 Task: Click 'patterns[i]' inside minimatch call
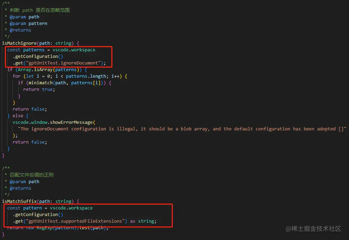click(x=86, y=83)
